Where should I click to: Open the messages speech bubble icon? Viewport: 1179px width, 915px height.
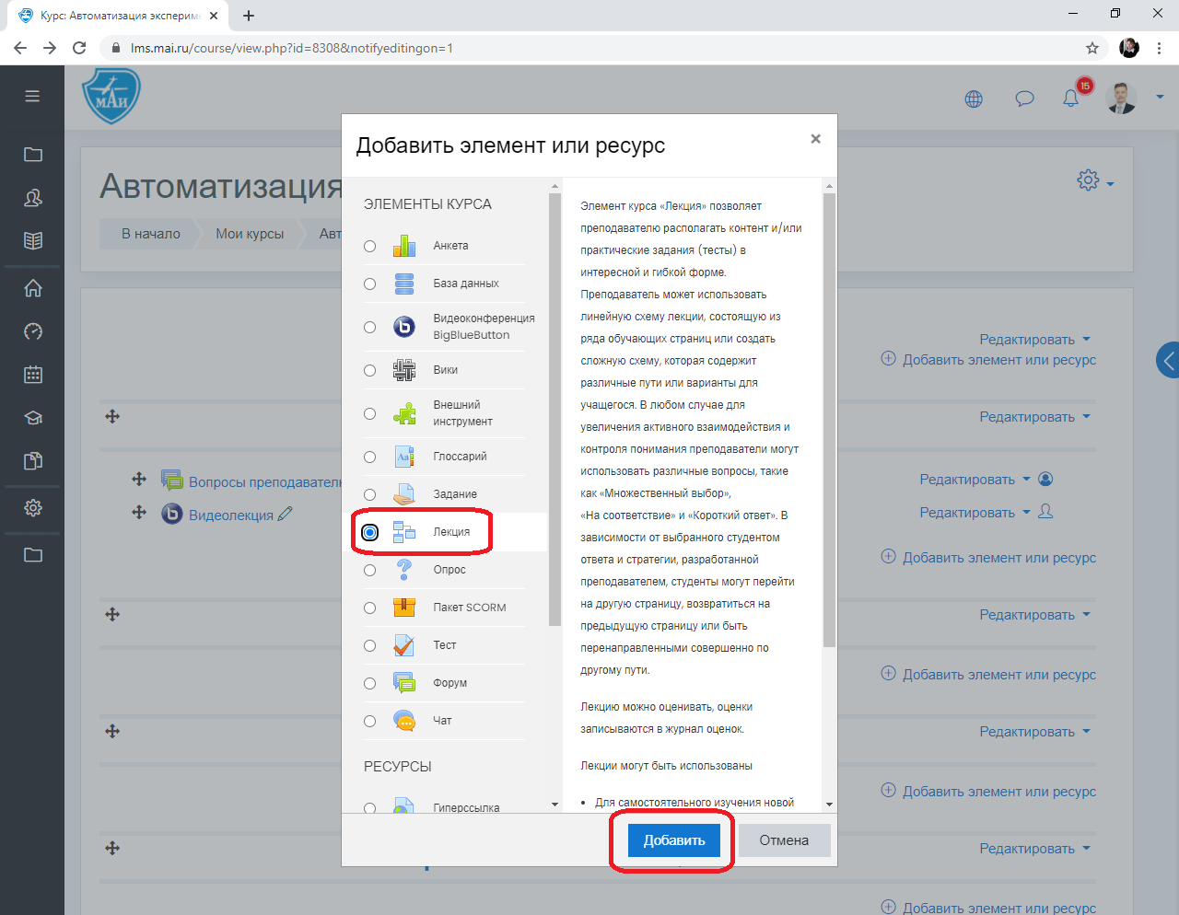tap(1024, 98)
